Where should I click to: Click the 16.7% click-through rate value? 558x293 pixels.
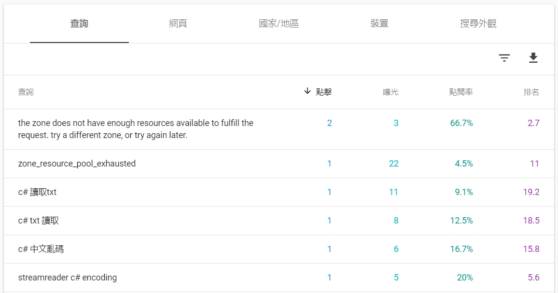tap(461, 249)
